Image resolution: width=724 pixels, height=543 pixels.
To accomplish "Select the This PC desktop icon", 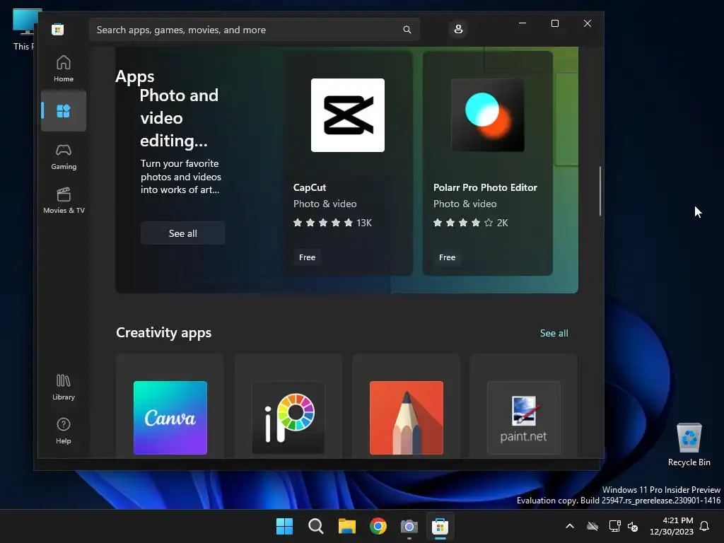I will pyautogui.click(x=24, y=30).
